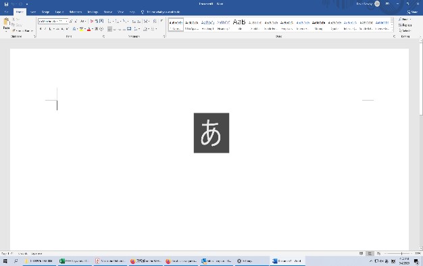423x266 pixels.
Task: Switch to the References tab
Action: 76,12
